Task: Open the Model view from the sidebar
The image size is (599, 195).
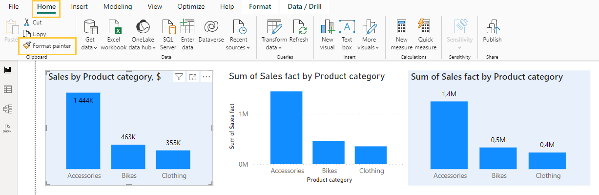Action: point(8,109)
